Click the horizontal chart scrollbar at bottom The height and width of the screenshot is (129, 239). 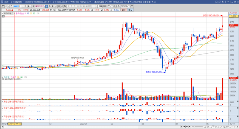click(91, 127)
